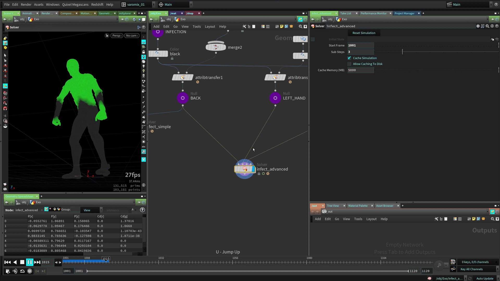Click the viewport lock camera icon near Persp
The width and height of the screenshot is (500, 281).
pos(107,36)
